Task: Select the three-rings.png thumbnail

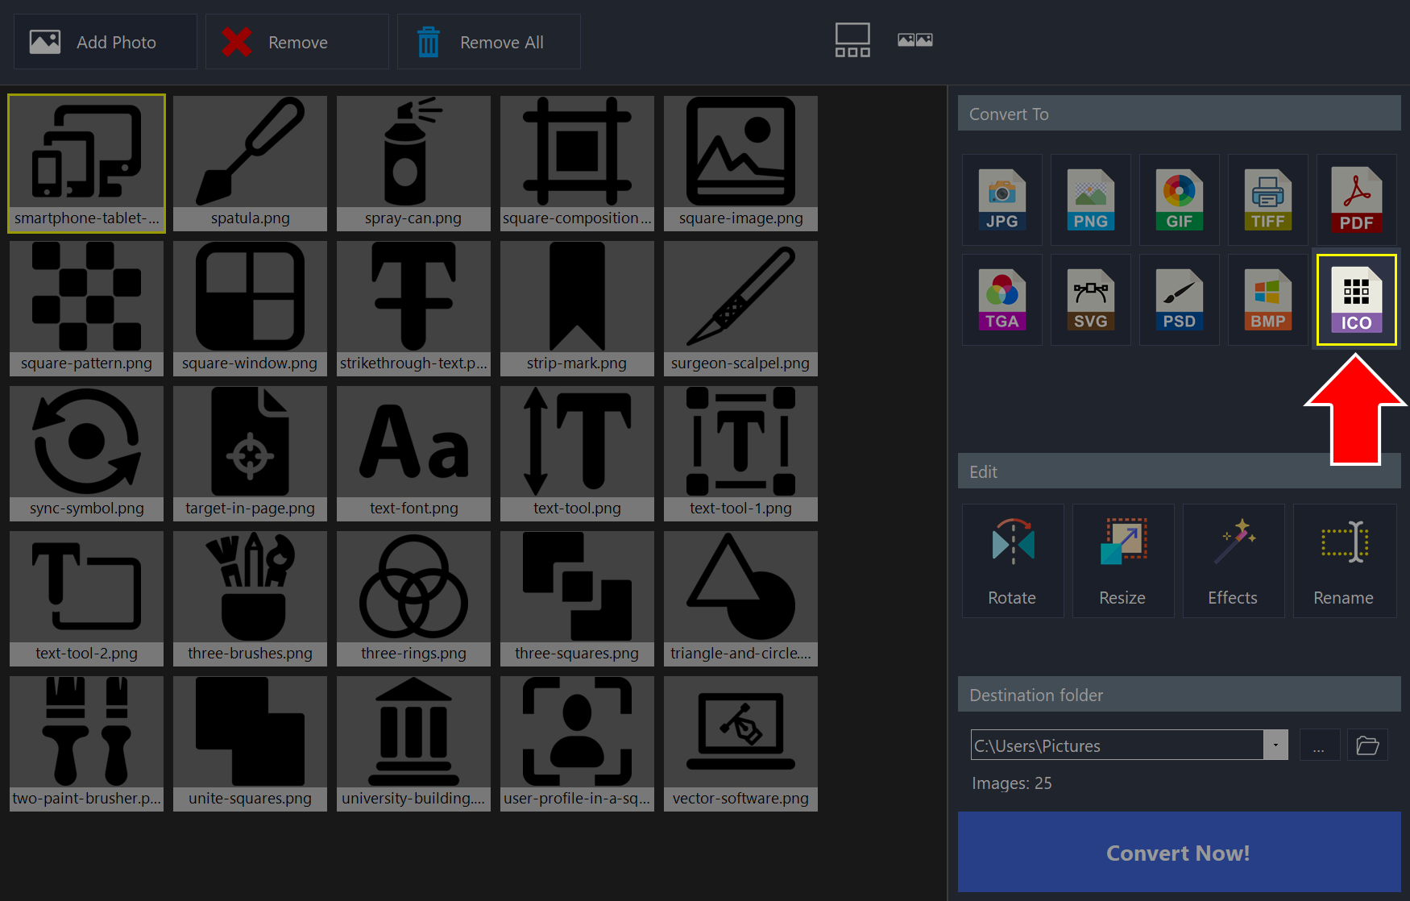Action: [x=413, y=599]
